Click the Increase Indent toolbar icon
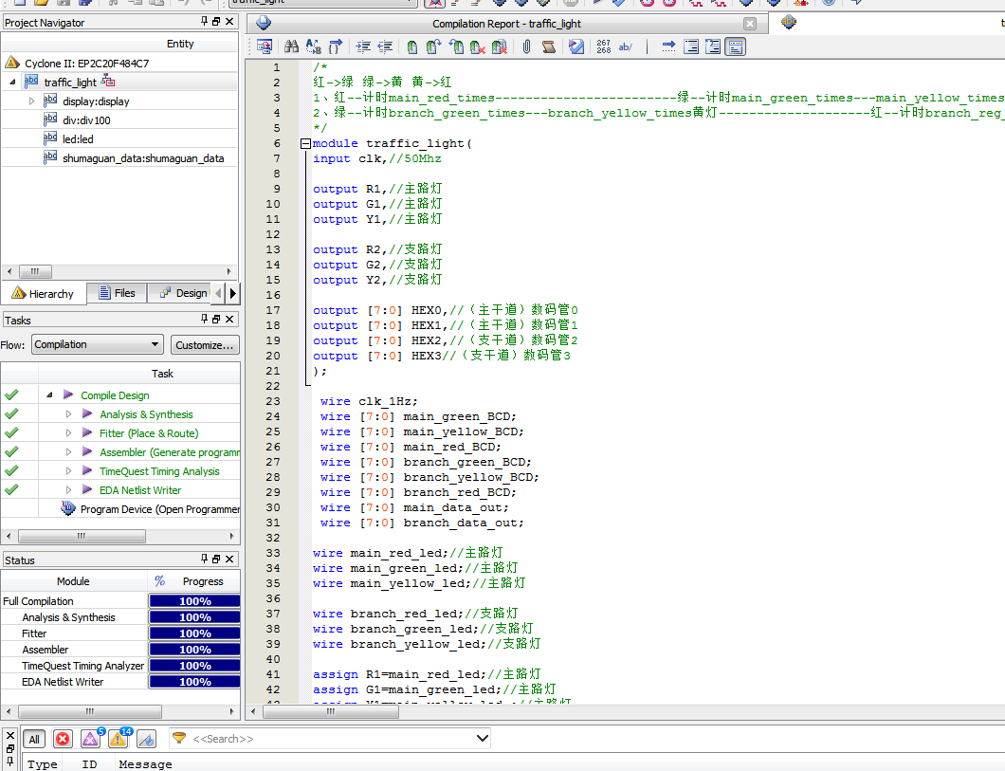Image resolution: width=1005 pixels, height=771 pixels. (363, 46)
